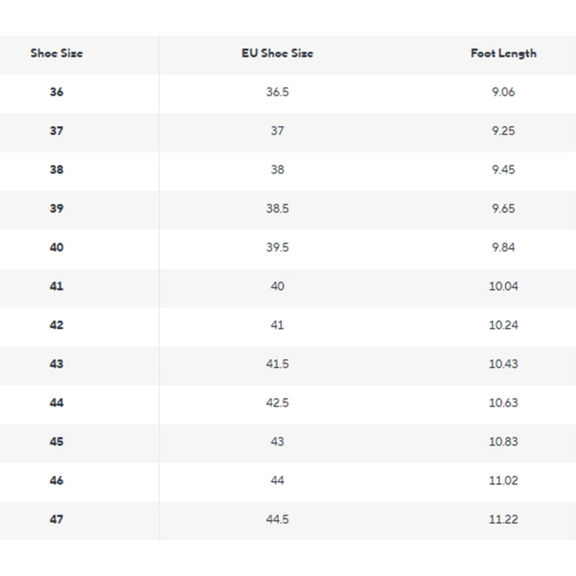Viewport: 576px width, 576px height.
Task: Click EU shoe size 38.5 cell
Action: coord(277,208)
